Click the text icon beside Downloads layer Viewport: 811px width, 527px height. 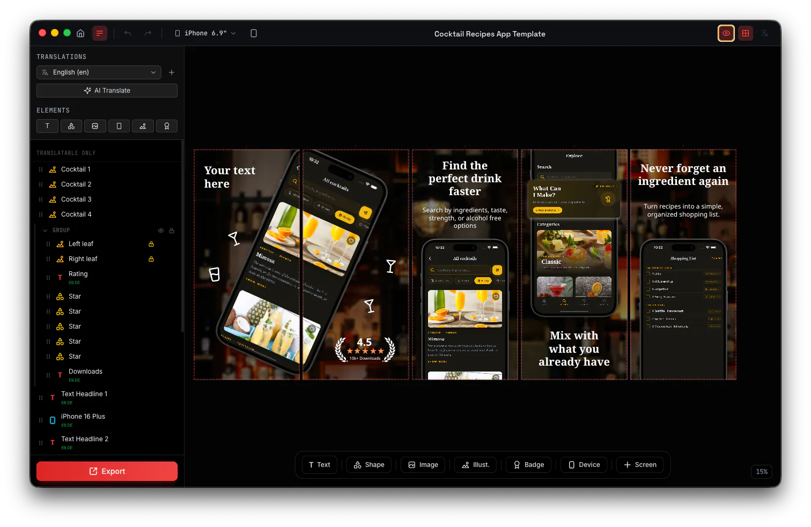coord(60,375)
